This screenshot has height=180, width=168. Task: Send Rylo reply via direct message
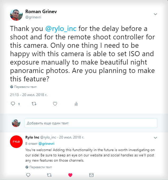coord(91,175)
